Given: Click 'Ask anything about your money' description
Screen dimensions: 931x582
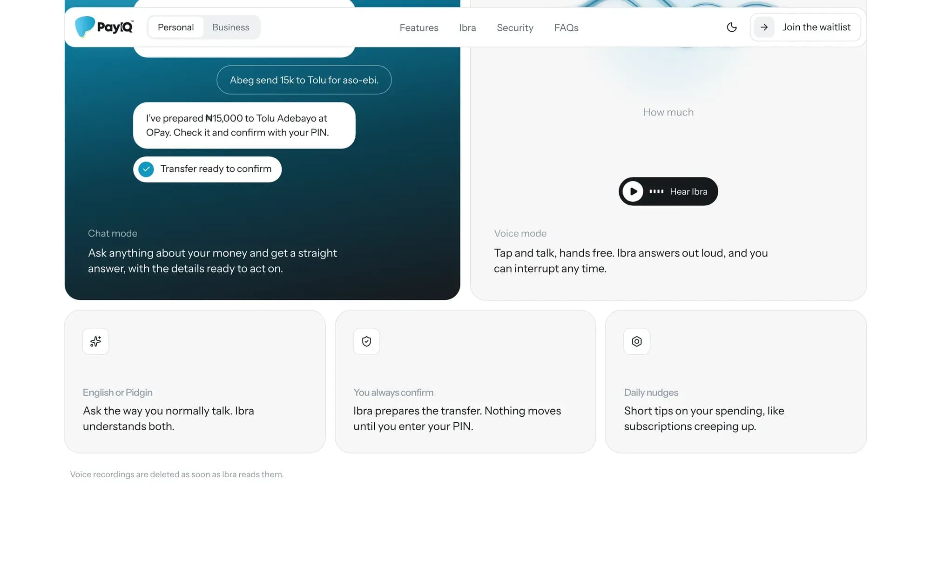Looking at the screenshot, I should (x=212, y=261).
